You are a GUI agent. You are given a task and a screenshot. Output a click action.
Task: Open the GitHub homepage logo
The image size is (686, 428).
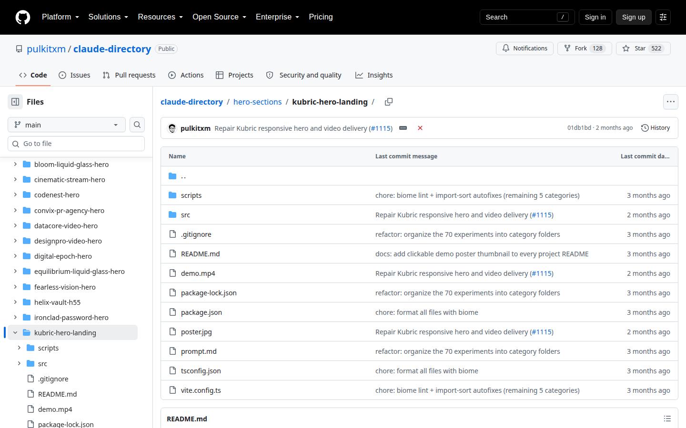(23, 17)
